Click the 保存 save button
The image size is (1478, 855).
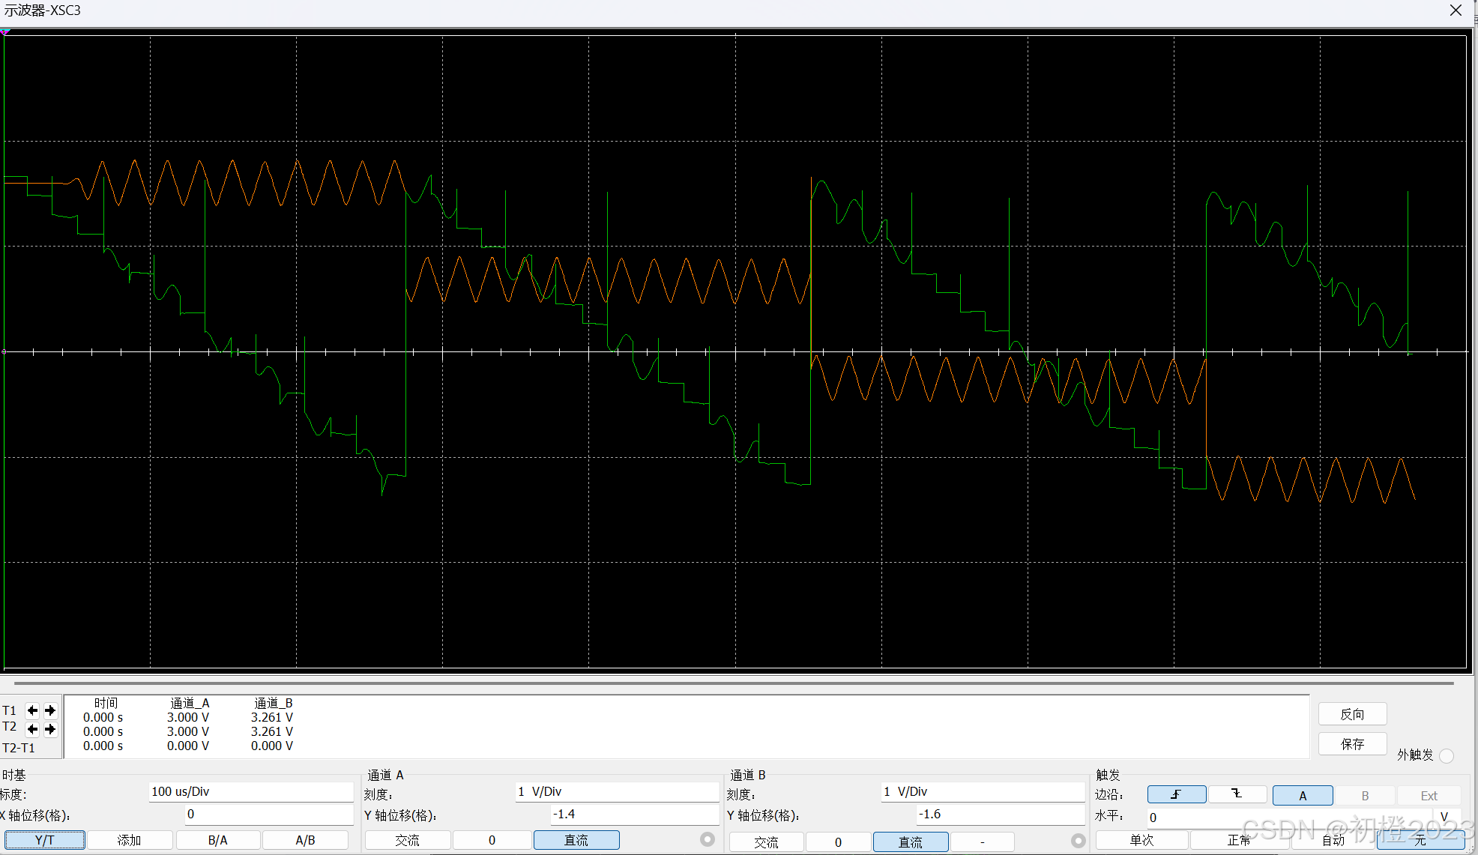pyautogui.click(x=1352, y=744)
